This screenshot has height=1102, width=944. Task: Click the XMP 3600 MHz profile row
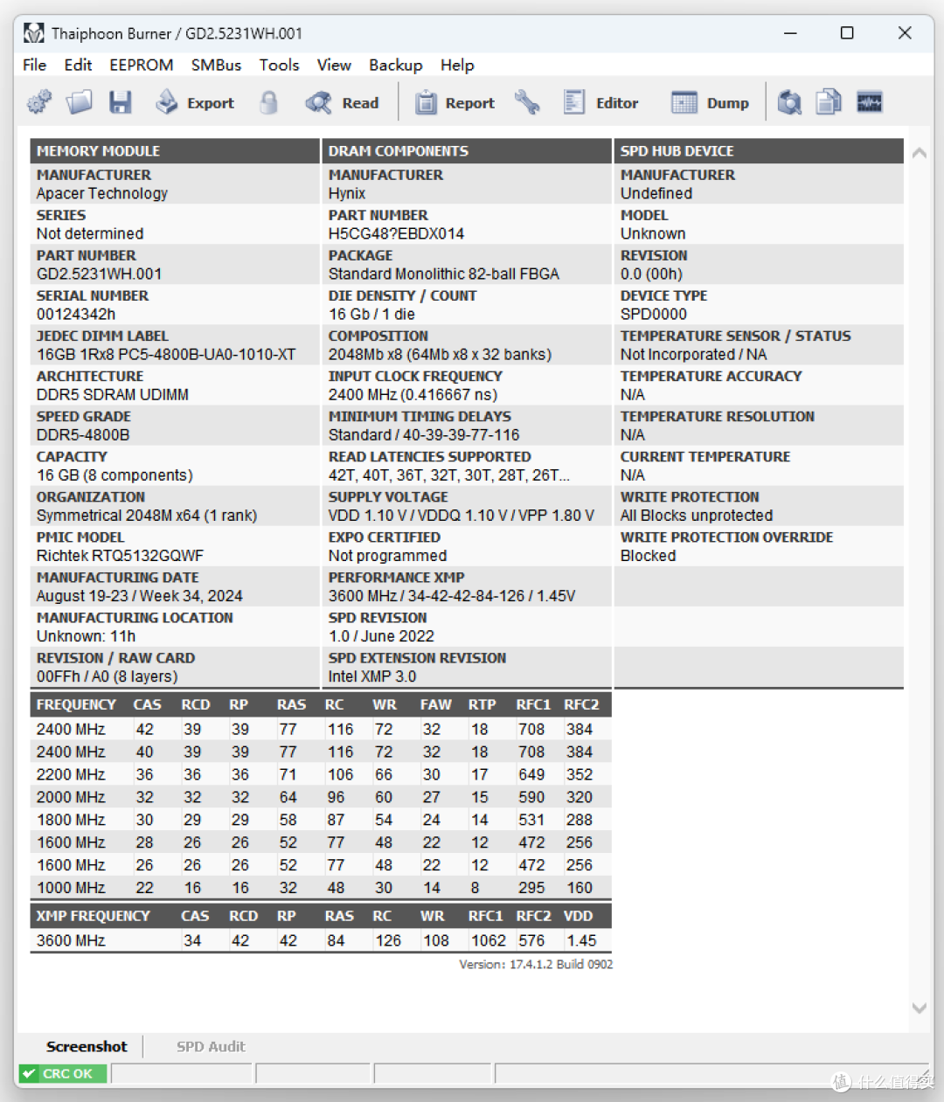point(321,940)
